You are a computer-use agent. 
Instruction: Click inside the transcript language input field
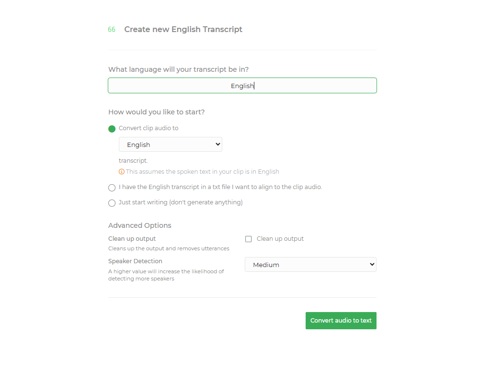tap(242, 85)
